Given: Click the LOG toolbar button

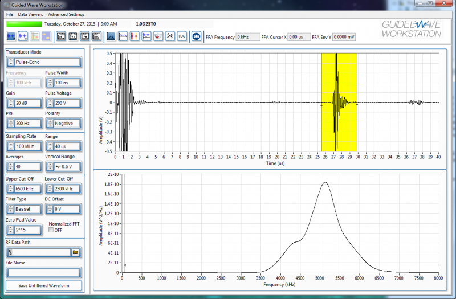Looking at the screenshot, I should point(182,36).
